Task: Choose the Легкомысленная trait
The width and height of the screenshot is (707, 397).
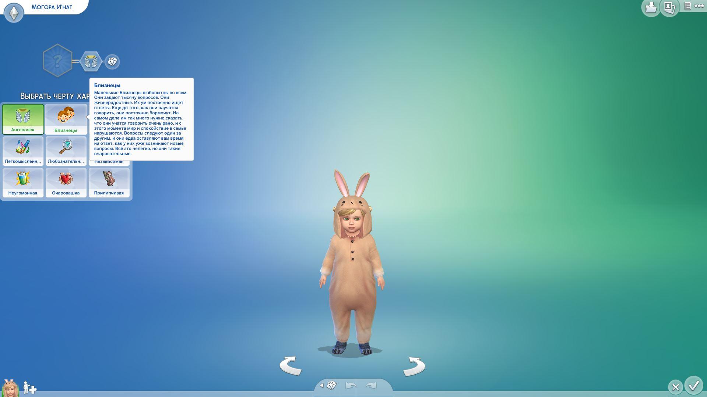Action: point(23,151)
